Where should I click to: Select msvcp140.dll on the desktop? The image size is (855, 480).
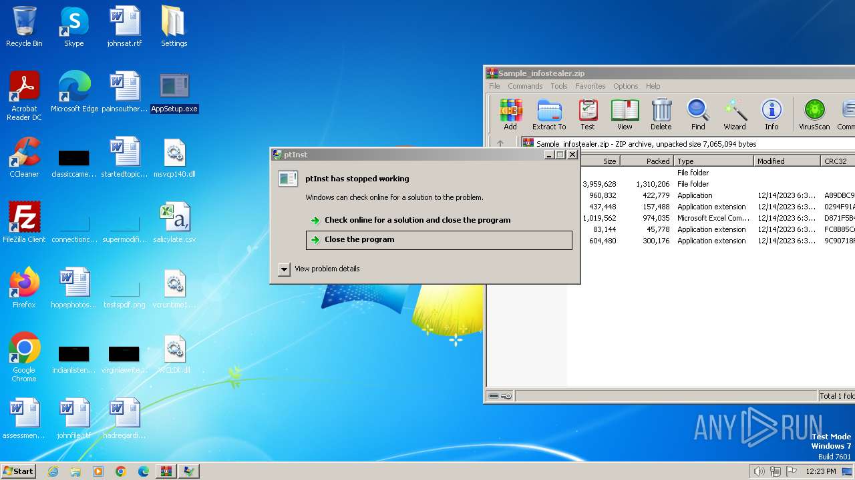[x=174, y=157]
